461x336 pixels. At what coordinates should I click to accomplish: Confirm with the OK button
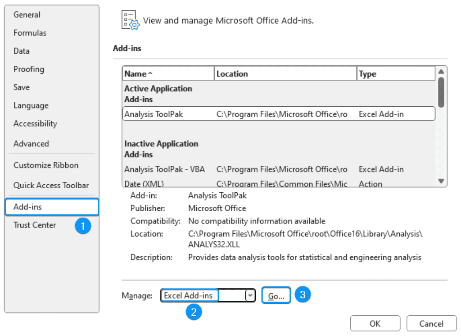(x=375, y=324)
